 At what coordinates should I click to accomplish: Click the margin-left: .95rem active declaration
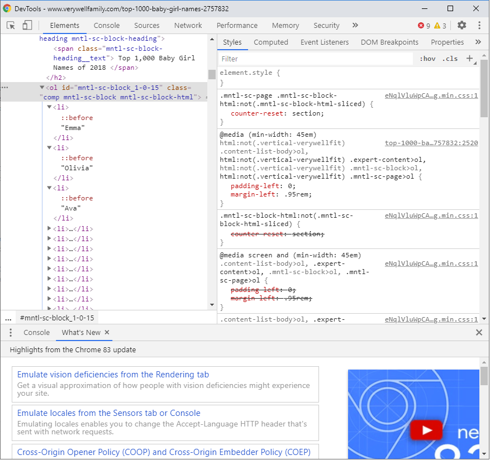[271, 194]
